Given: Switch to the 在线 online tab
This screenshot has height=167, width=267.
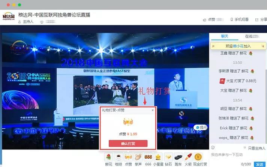Looking at the screenshot, I should [249, 36].
